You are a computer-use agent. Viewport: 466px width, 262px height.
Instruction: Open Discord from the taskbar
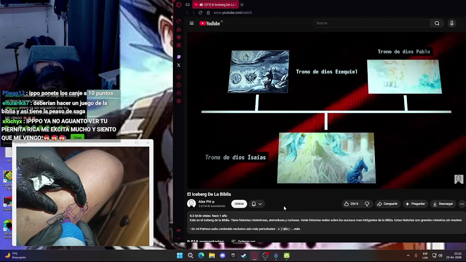222,255
